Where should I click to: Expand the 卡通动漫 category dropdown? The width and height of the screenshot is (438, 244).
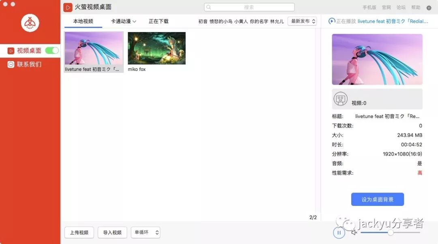pyautogui.click(x=123, y=21)
